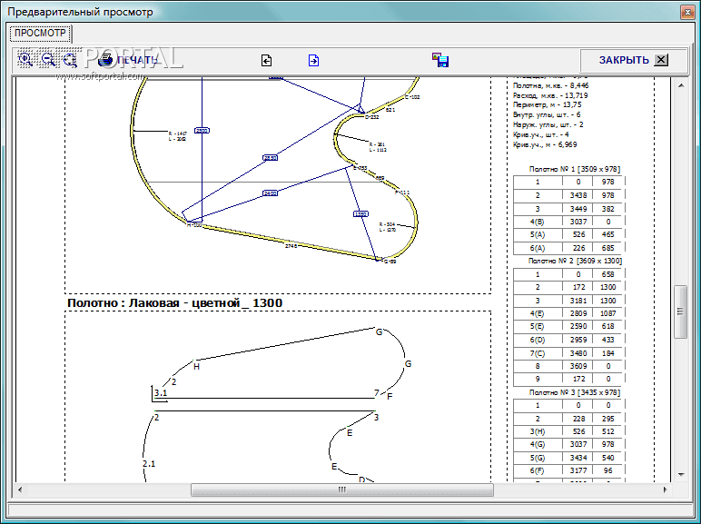The height and width of the screenshot is (524, 701).
Task: Select the ПРОСМОТР tab
Action: click(x=40, y=34)
